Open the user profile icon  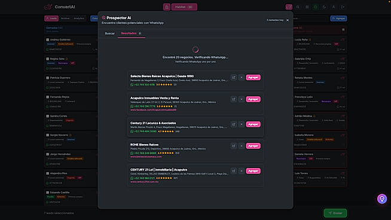[334, 7]
